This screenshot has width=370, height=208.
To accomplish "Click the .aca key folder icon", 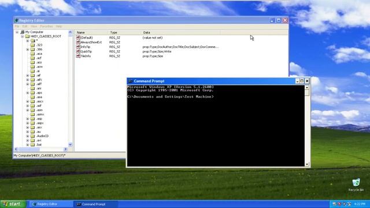I will coord(32,54).
